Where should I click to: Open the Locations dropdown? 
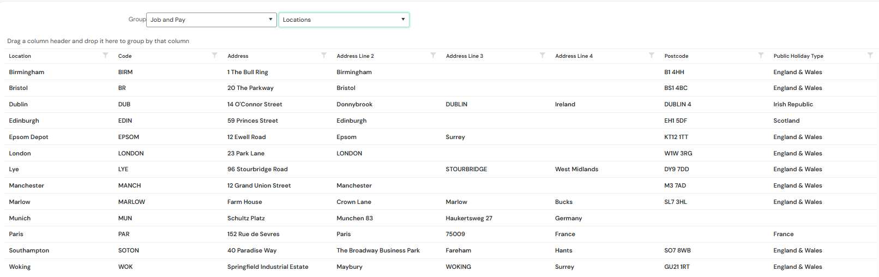click(x=344, y=20)
